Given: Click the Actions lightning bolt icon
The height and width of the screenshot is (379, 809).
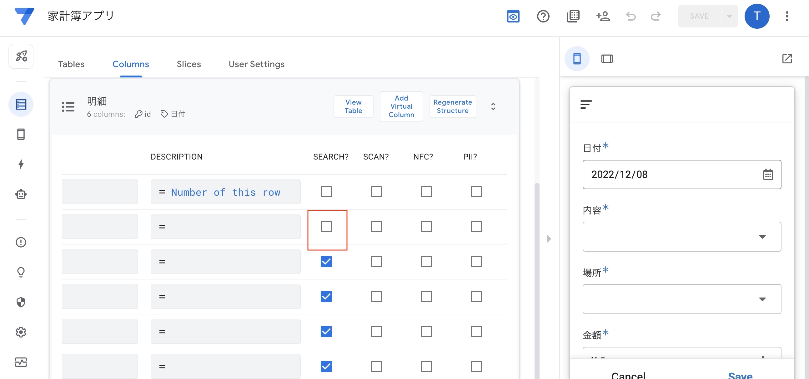Looking at the screenshot, I should click(x=21, y=164).
